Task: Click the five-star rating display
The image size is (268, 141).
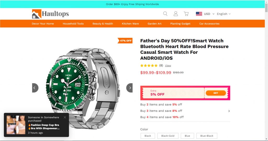Action: pyautogui.click(x=149, y=66)
